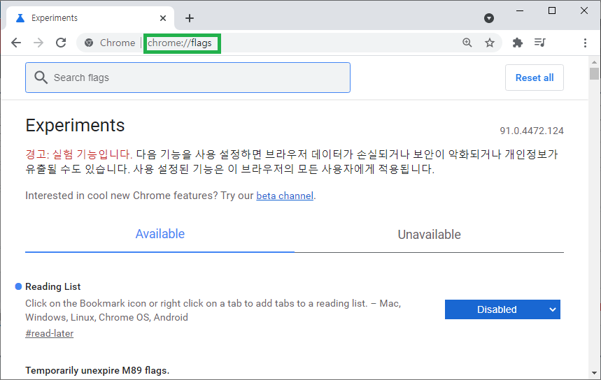Click version number 91.0.4472.124
601x380 pixels.
click(x=532, y=131)
